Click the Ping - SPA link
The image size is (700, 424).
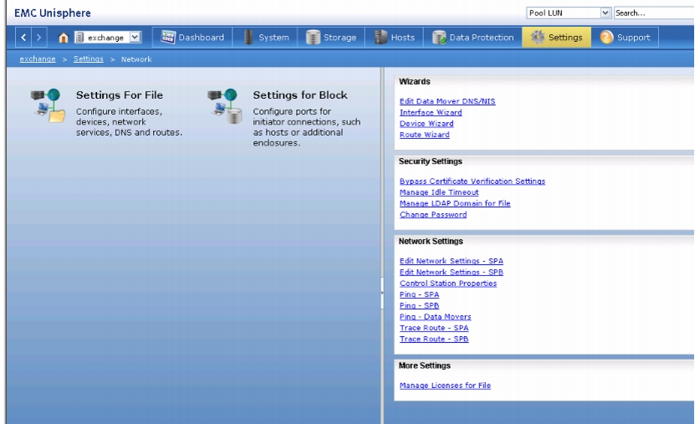point(419,294)
